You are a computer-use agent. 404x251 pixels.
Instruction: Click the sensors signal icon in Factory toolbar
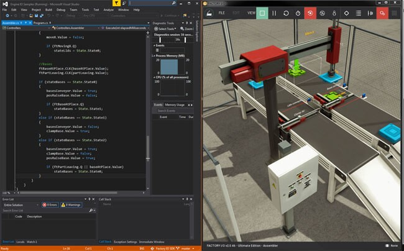(370, 12)
